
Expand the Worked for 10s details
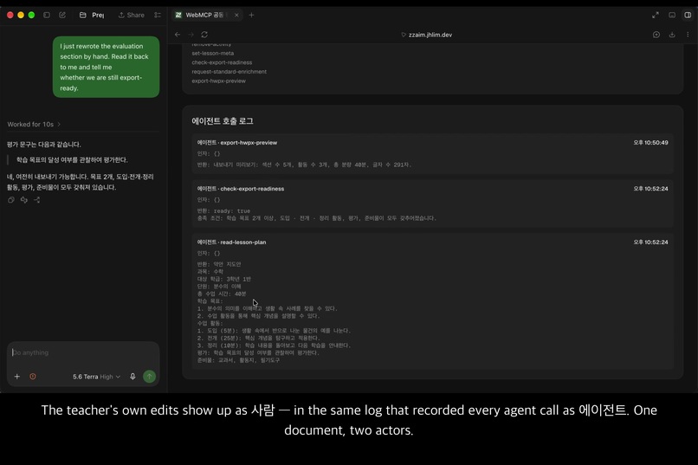click(x=34, y=124)
